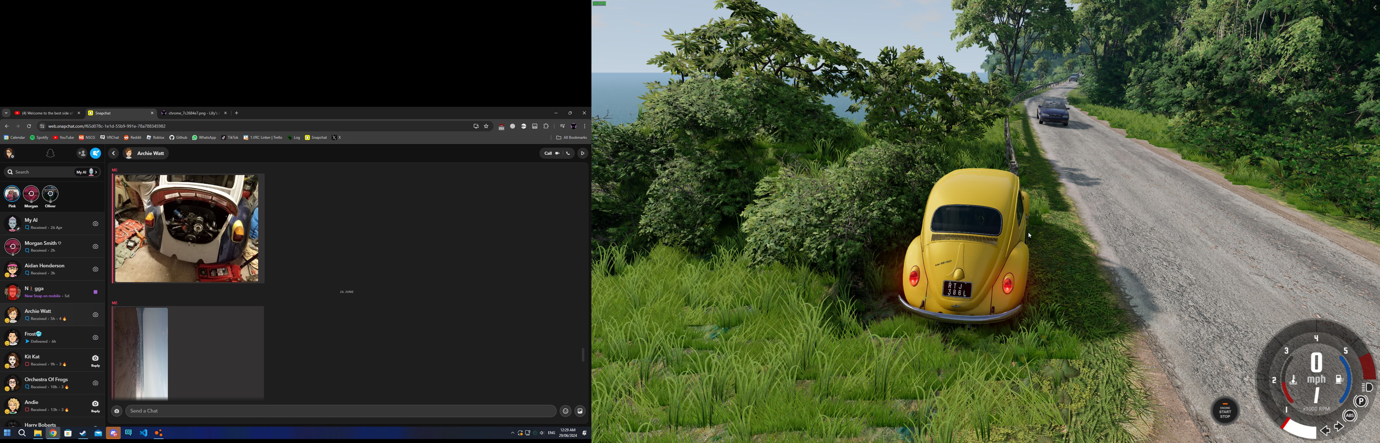Open camera button beside chat input

117,411
